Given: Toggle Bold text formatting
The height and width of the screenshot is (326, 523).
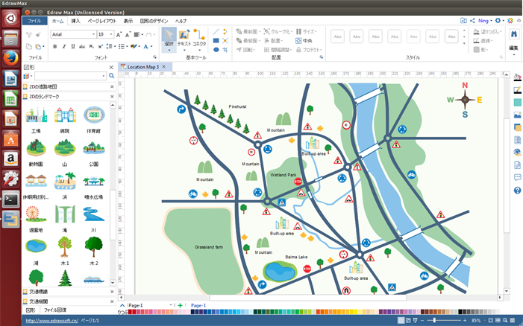Looking at the screenshot, I should (55, 46).
